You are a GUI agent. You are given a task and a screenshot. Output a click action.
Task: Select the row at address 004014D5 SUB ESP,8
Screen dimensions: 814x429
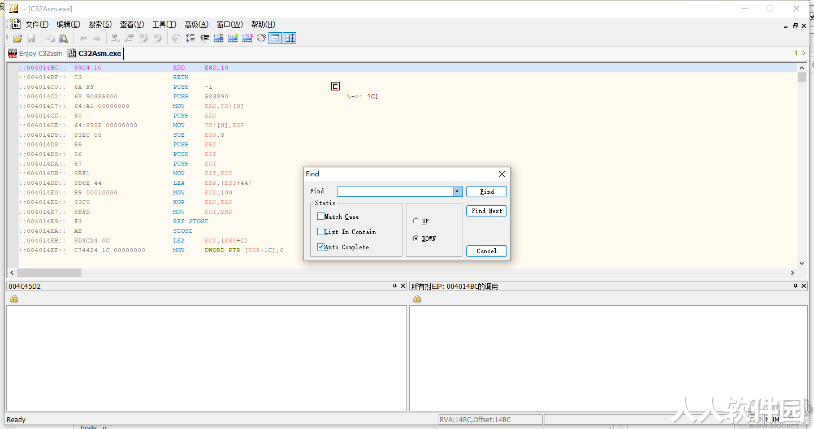pos(408,135)
